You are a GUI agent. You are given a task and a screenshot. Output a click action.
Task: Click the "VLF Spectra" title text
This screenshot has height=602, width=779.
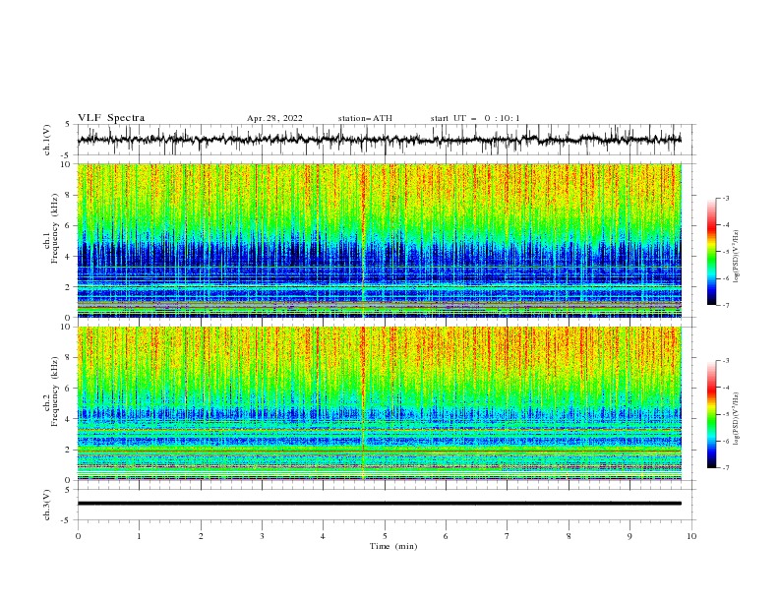(111, 118)
